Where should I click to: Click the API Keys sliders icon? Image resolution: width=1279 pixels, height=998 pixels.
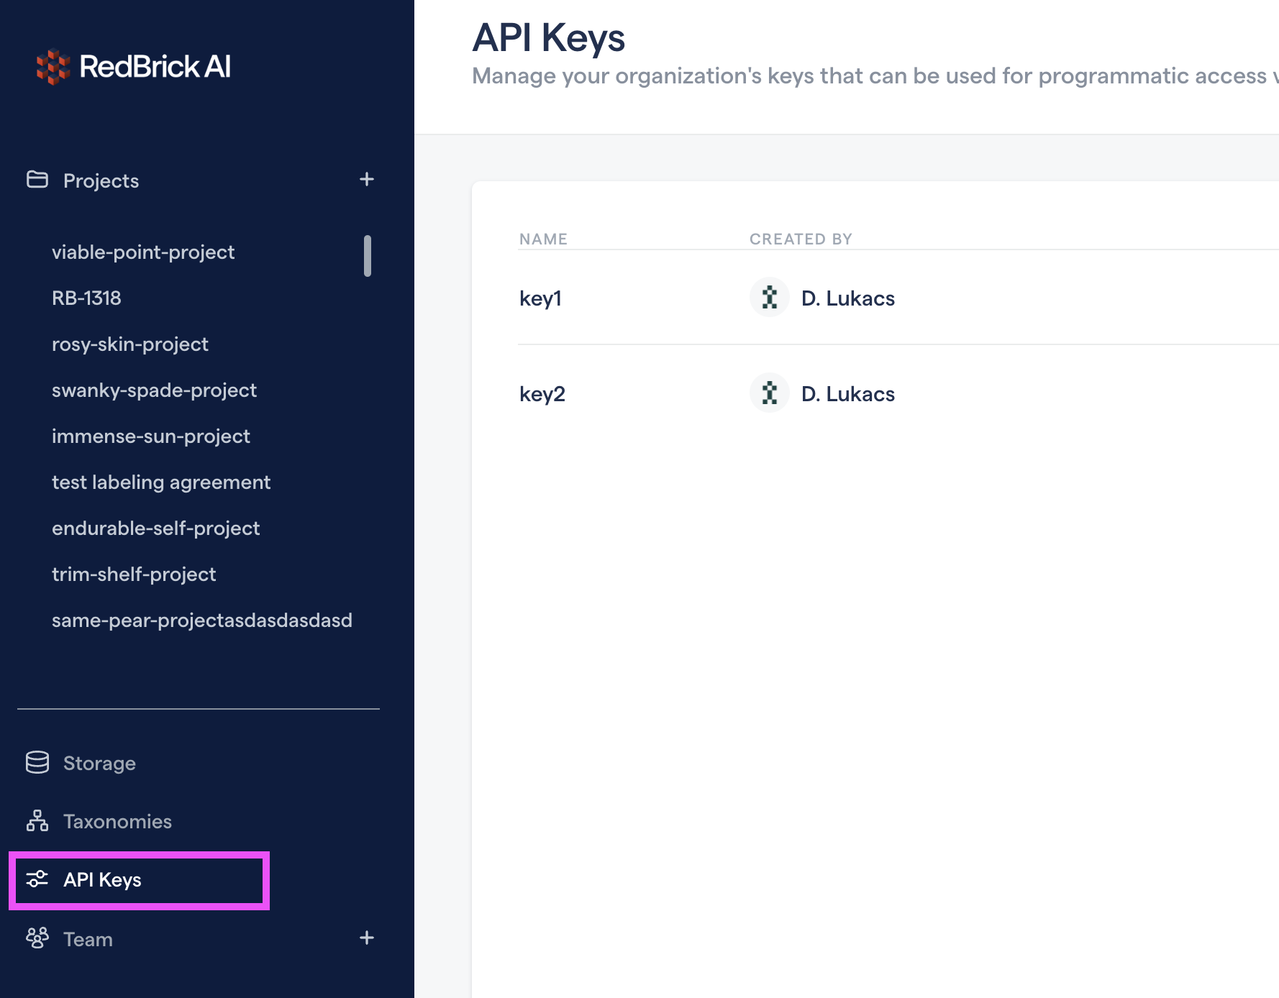(x=37, y=879)
